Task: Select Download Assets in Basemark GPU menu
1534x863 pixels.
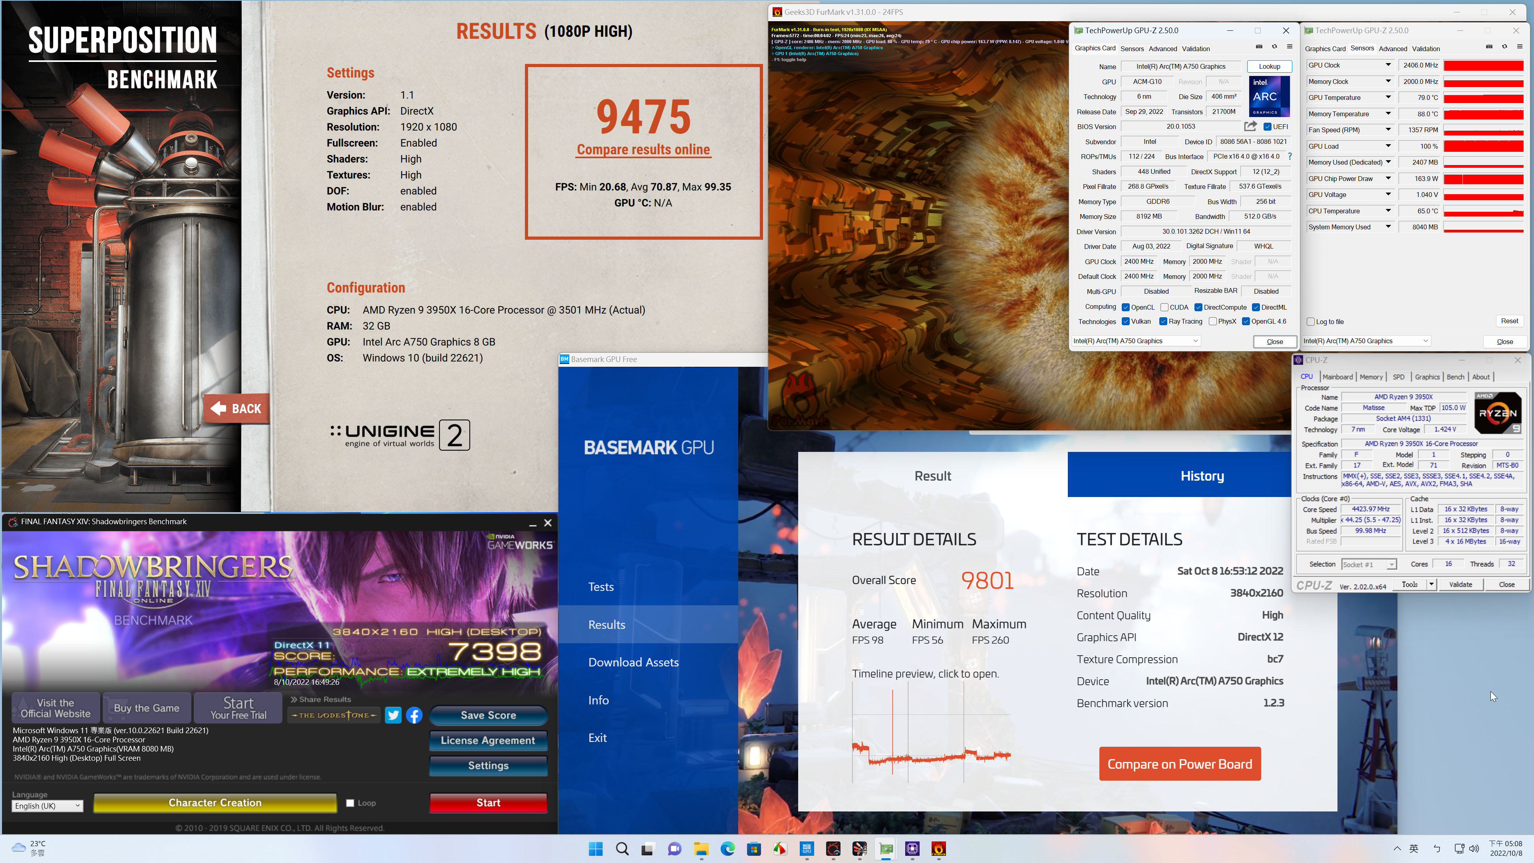Action: tap(634, 662)
